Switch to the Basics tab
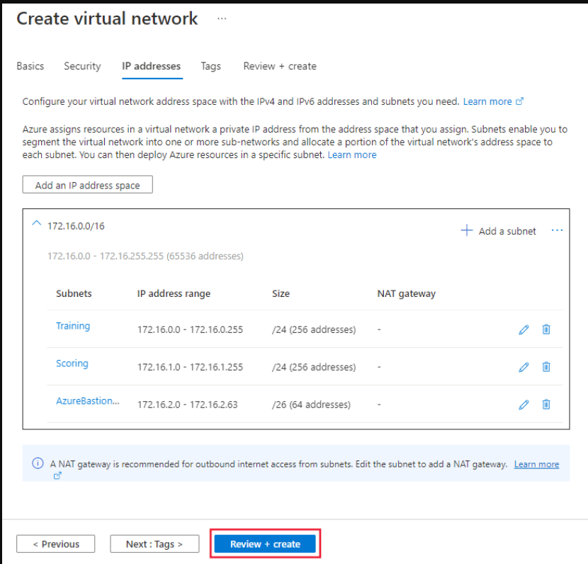 pyautogui.click(x=30, y=67)
